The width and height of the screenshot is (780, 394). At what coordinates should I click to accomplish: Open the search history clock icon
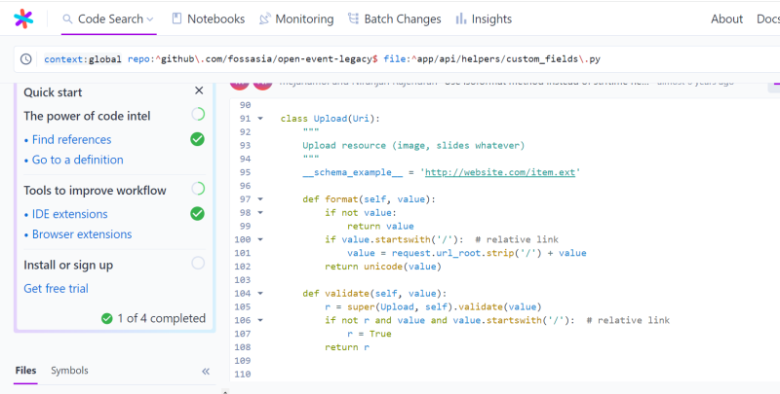click(25, 59)
